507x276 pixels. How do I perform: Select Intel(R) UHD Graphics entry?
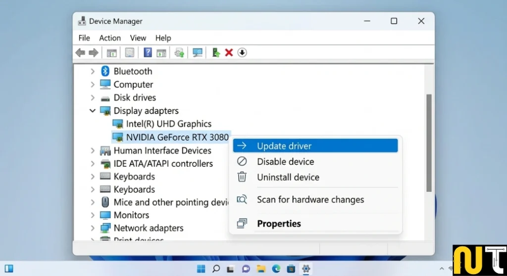pyautogui.click(x=168, y=124)
